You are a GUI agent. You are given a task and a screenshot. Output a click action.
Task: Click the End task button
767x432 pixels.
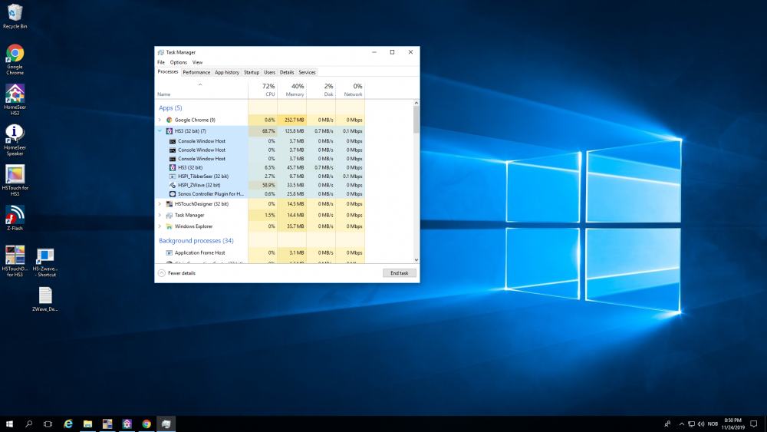(x=400, y=273)
